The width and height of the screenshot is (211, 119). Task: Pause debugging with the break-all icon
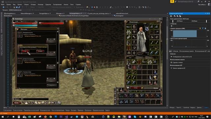(x=92, y=7)
